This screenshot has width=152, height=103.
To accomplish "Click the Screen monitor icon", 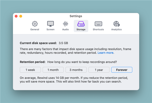I will (50, 24).
